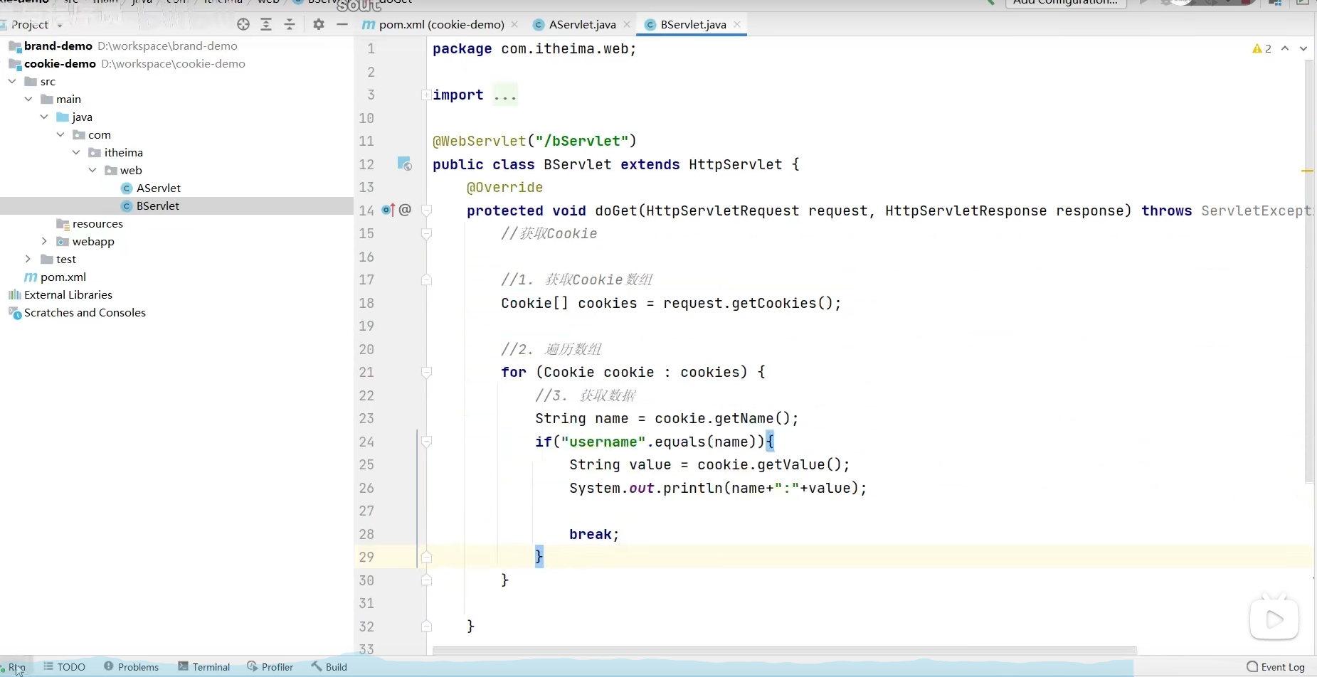The height and width of the screenshot is (677, 1317).
Task: Collapse the web package node
Action: tap(92, 171)
